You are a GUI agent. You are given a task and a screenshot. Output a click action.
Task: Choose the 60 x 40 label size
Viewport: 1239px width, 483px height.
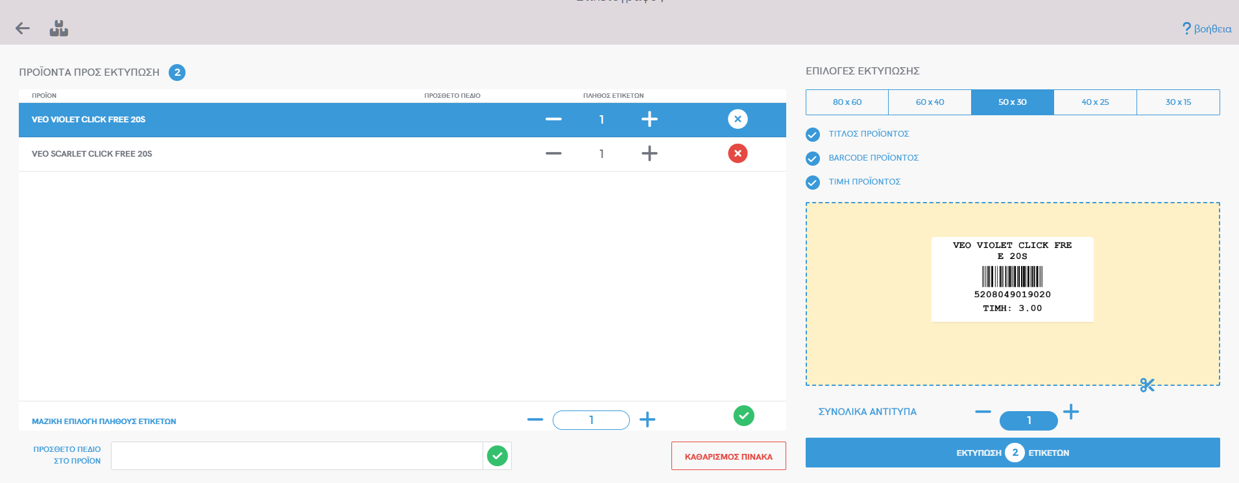pyautogui.click(x=930, y=102)
